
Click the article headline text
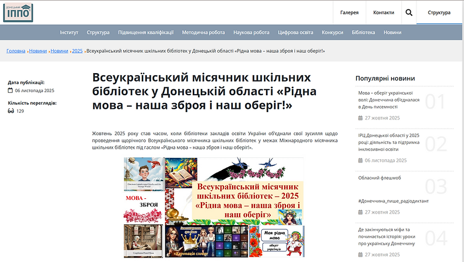point(204,91)
